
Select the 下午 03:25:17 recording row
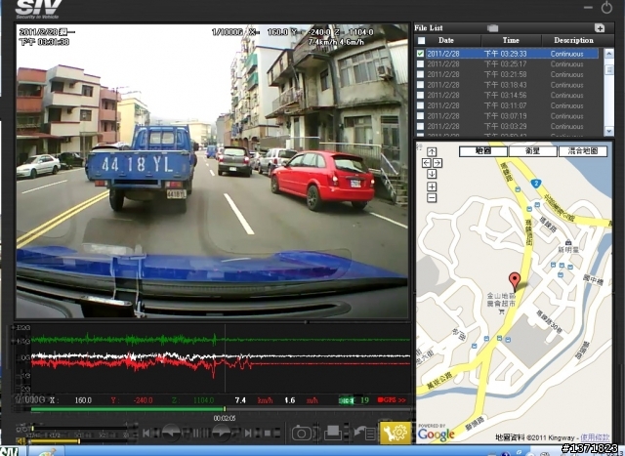click(x=513, y=63)
